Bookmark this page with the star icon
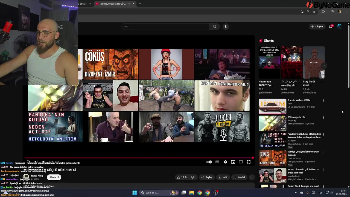Viewport: 350px width, 197px height. click(x=314, y=11)
